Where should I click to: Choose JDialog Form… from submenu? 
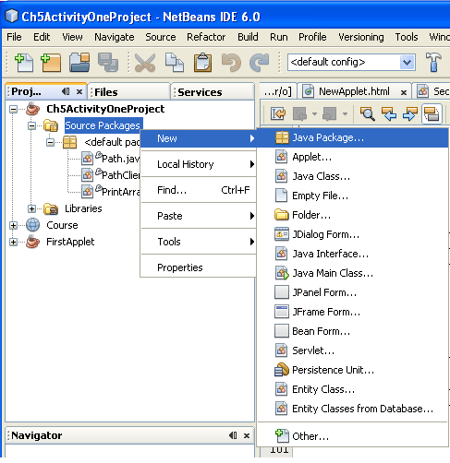[x=352, y=234]
